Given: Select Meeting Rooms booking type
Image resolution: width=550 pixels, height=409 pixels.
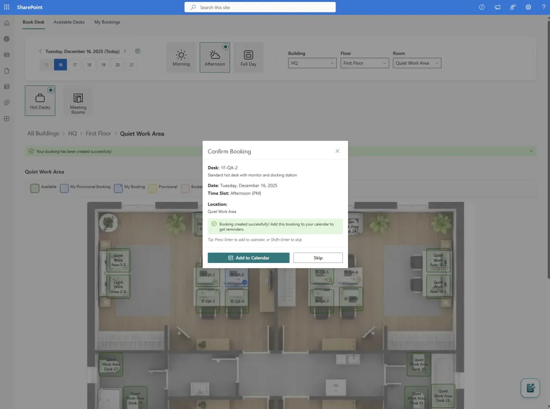Looking at the screenshot, I should click(x=78, y=101).
